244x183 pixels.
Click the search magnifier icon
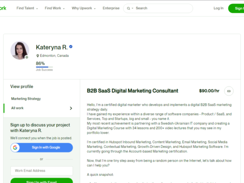129,8
